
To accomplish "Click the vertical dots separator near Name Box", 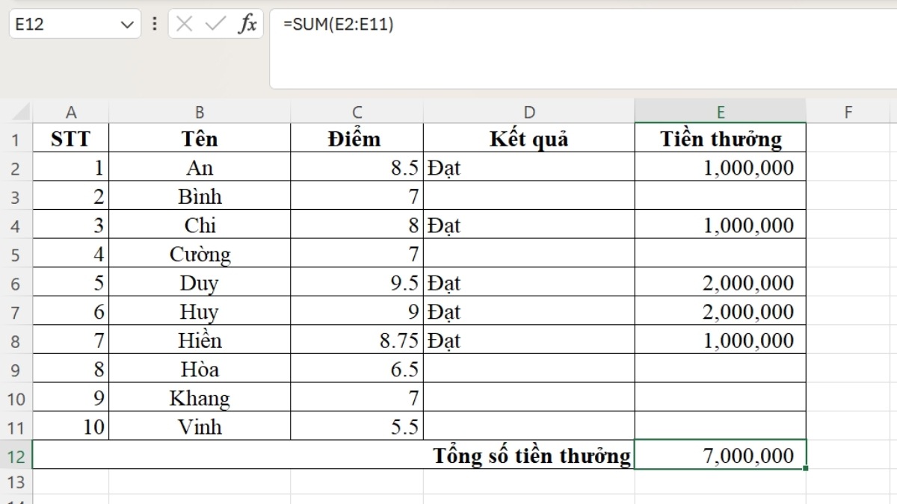I will tap(153, 23).
